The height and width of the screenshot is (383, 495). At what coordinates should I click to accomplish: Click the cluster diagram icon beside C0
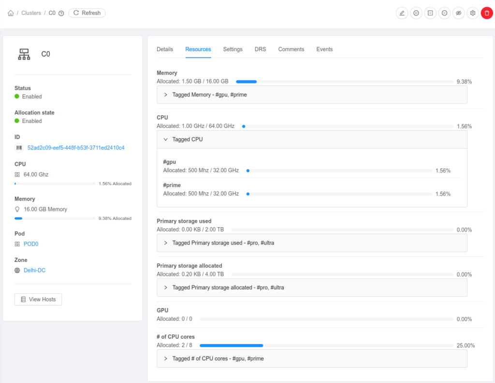24,54
